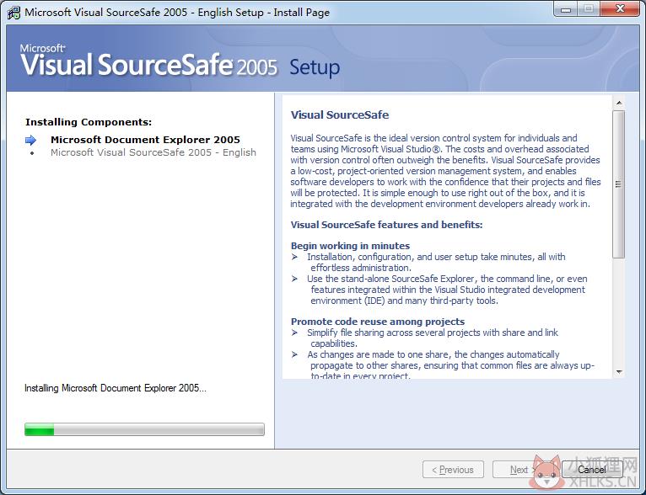
Task: Select Microsoft Document Explorer 2005 component
Action: tap(145, 140)
